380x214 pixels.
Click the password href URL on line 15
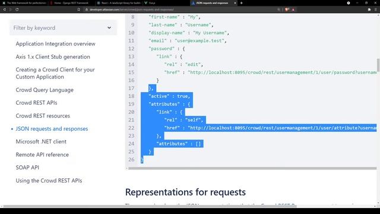[x=282, y=73]
